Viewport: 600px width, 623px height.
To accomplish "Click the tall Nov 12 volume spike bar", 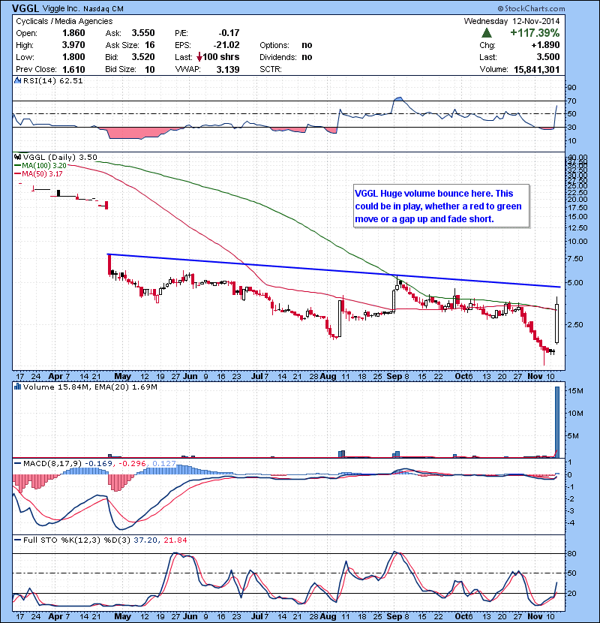I will point(557,422).
